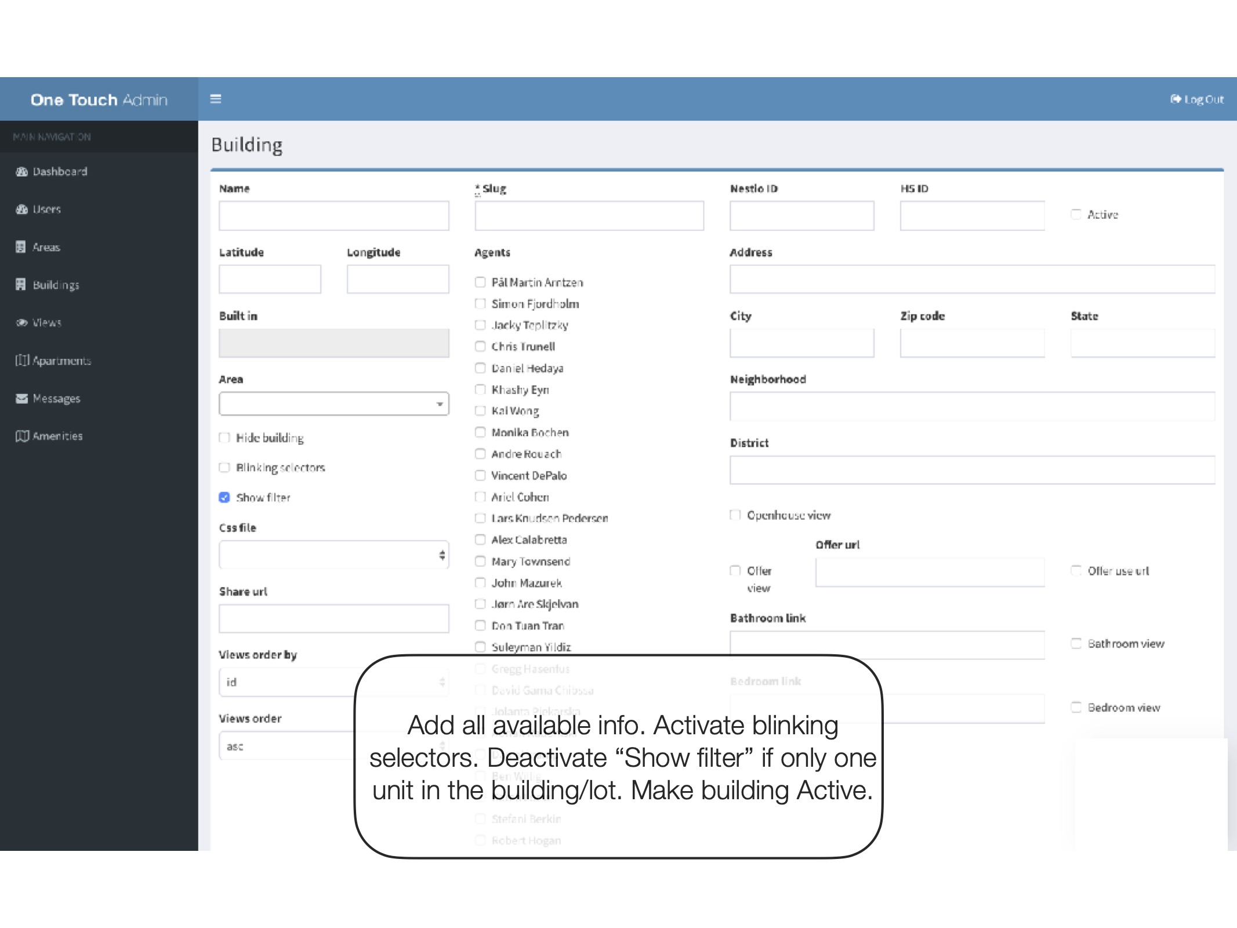Check the Active checkbox
Viewport: 1237px width, 928px height.
pyautogui.click(x=1076, y=215)
